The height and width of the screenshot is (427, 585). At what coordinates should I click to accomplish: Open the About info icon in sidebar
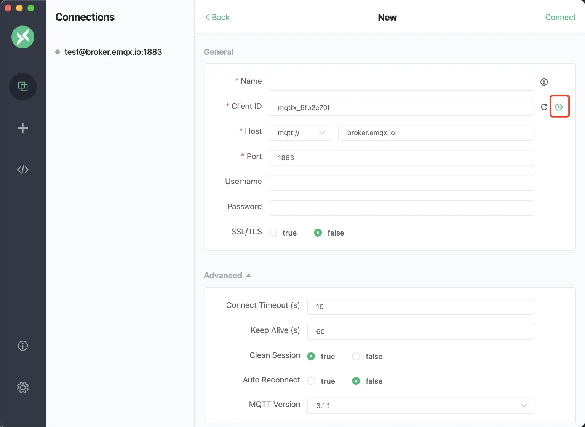click(23, 346)
